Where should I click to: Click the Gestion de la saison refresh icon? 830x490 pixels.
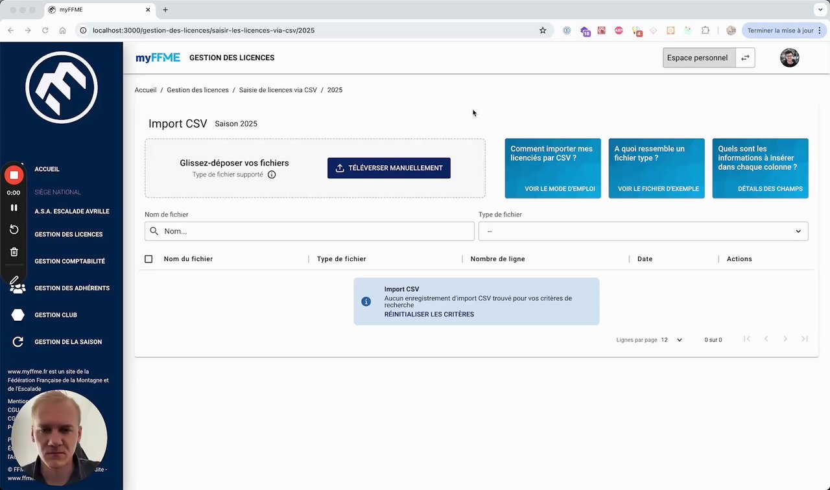pyautogui.click(x=18, y=342)
